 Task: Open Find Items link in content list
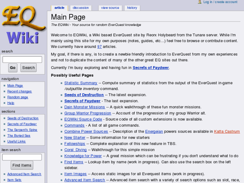pyautogui.click(x=74, y=162)
